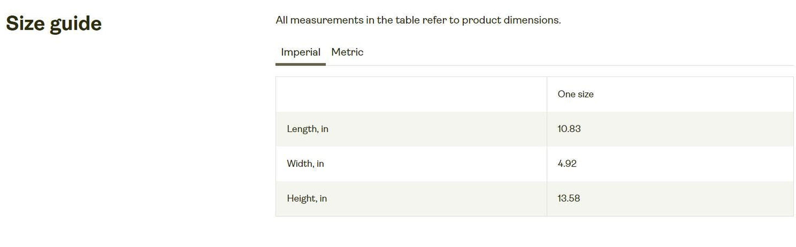796x247 pixels.
Task: Switch to the Metric tab
Action: [347, 52]
